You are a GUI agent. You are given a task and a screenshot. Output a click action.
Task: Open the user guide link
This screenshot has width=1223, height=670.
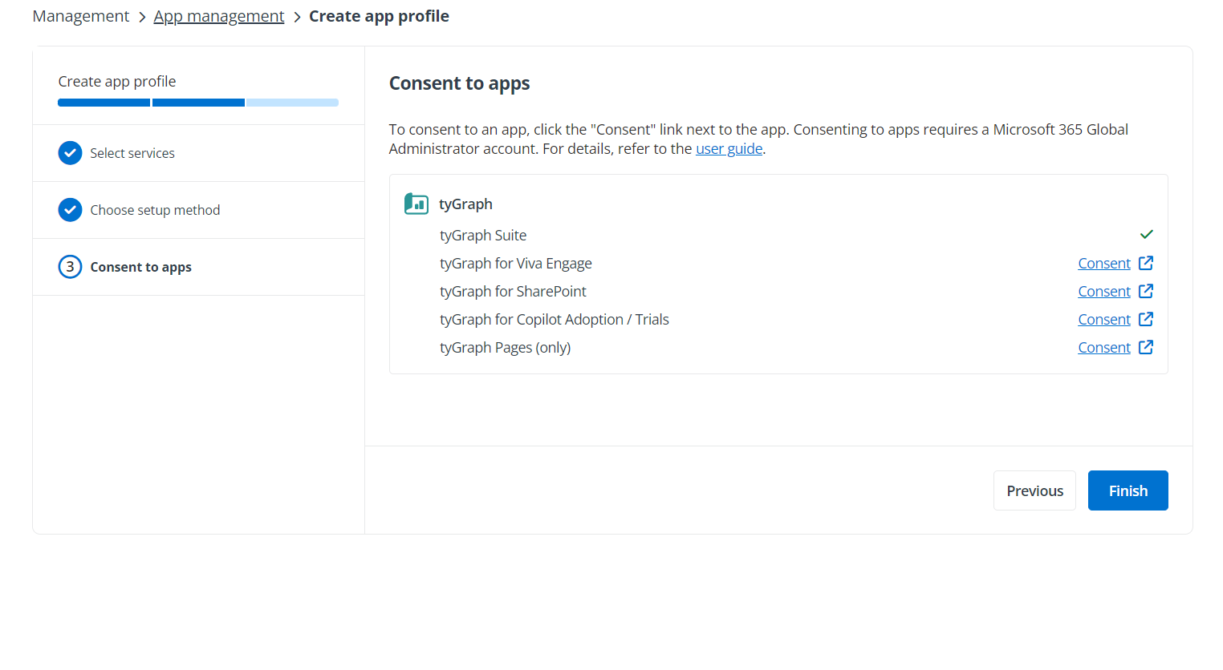729,148
